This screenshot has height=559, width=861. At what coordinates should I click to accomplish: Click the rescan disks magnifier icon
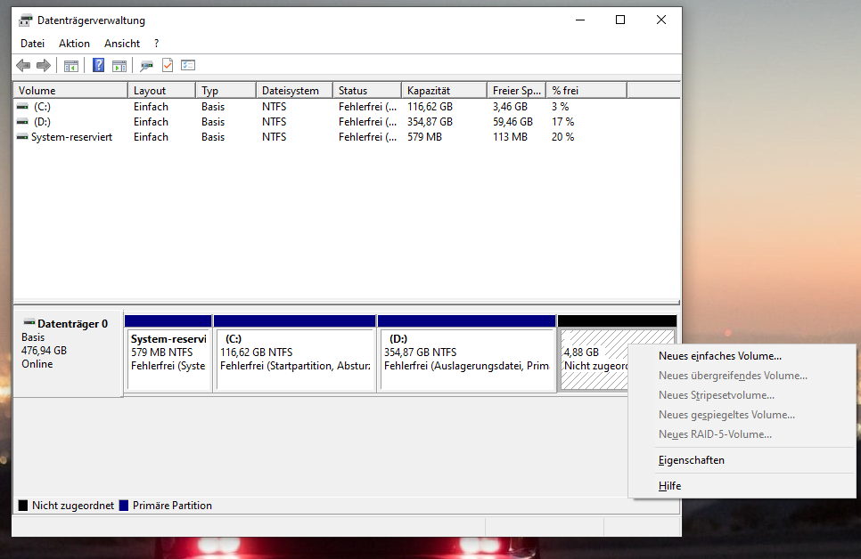[146, 66]
